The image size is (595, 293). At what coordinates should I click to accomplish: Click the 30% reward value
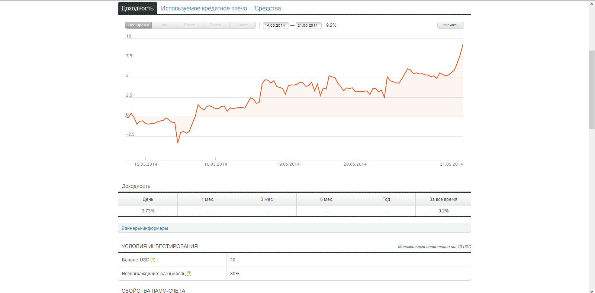point(235,274)
